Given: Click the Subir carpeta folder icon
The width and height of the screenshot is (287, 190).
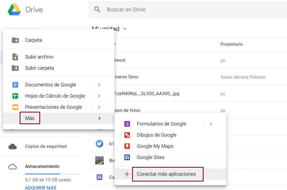Looking at the screenshot, I should coord(15,68).
